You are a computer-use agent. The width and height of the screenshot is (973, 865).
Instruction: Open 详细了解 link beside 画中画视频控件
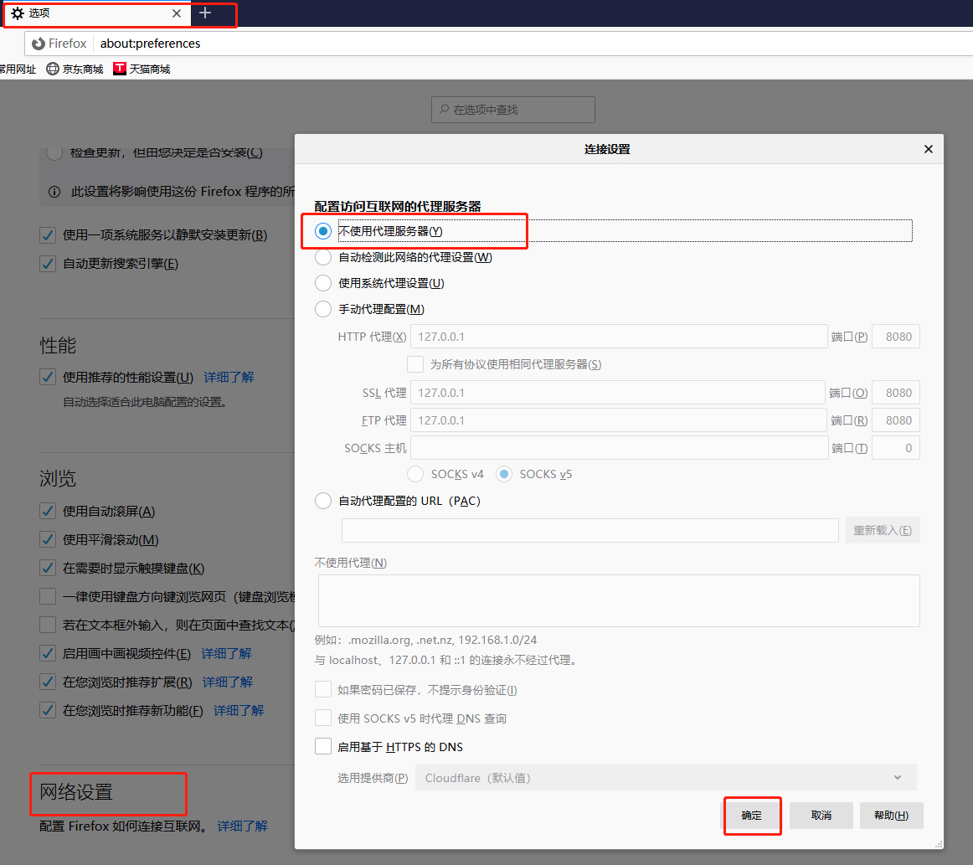click(226, 653)
